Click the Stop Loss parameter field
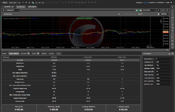The height and width of the screenshot is (112, 175). [164, 72]
